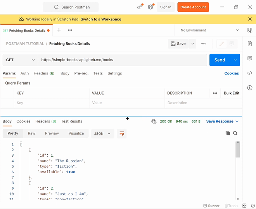
Task: Click the blue Send button
Action: [220, 60]
